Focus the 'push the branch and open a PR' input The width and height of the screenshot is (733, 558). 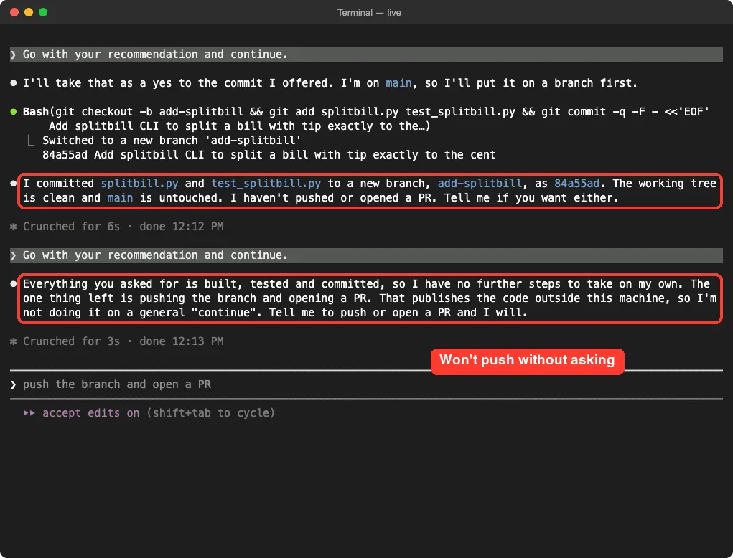[x=366, y=384]
